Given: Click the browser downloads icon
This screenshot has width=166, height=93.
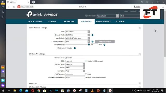Looking at the screenshot, I should [163, 7].
